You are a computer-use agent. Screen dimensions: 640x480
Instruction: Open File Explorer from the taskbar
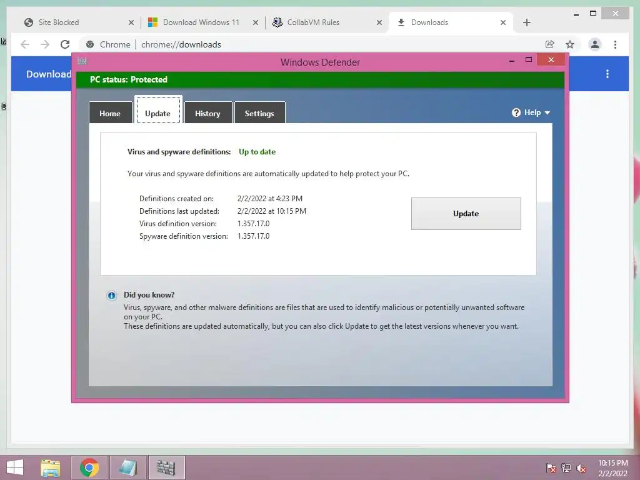point(51,467)
